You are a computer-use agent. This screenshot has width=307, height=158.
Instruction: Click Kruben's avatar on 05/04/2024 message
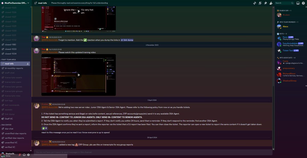coord(37,106)
